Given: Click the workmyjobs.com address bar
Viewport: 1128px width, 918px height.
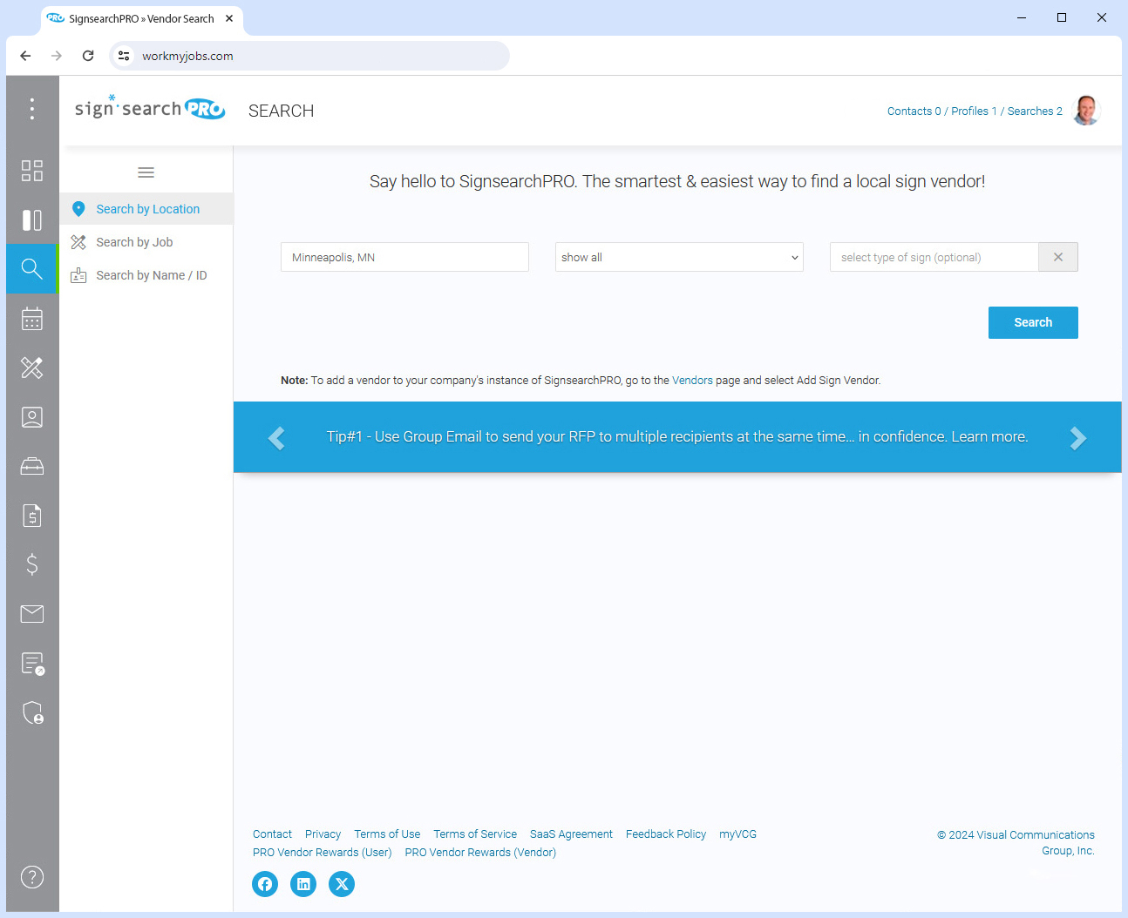Looking at the screenshot, I should [x=309, y=56].
